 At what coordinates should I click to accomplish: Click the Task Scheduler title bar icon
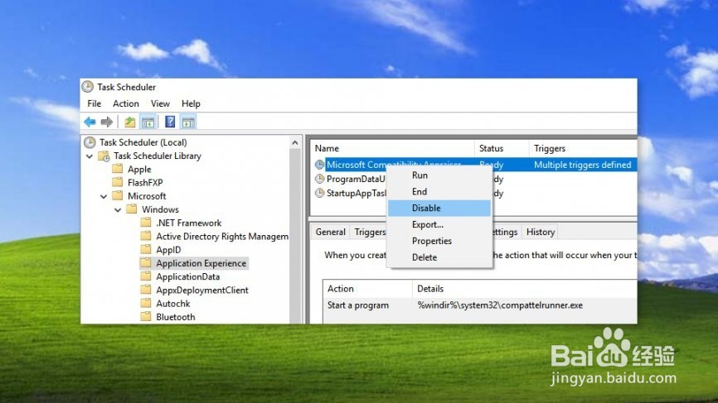87,86
